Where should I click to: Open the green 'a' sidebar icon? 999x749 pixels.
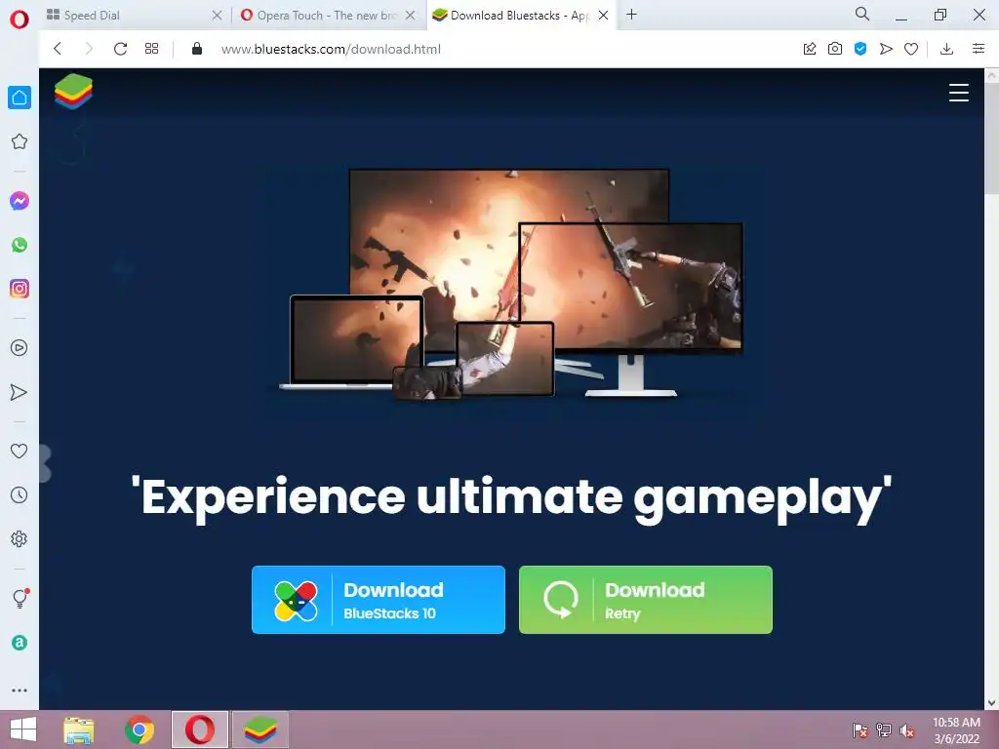[x=20, y=643]
